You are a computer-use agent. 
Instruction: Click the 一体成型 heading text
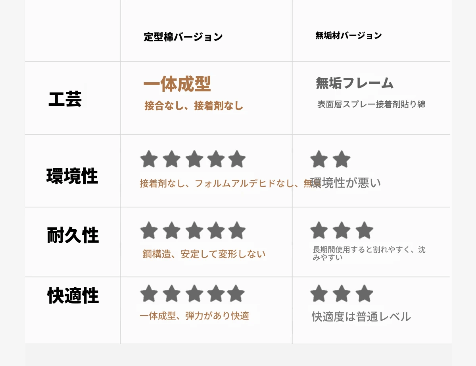pyautogui.click(x=177, y=84)
